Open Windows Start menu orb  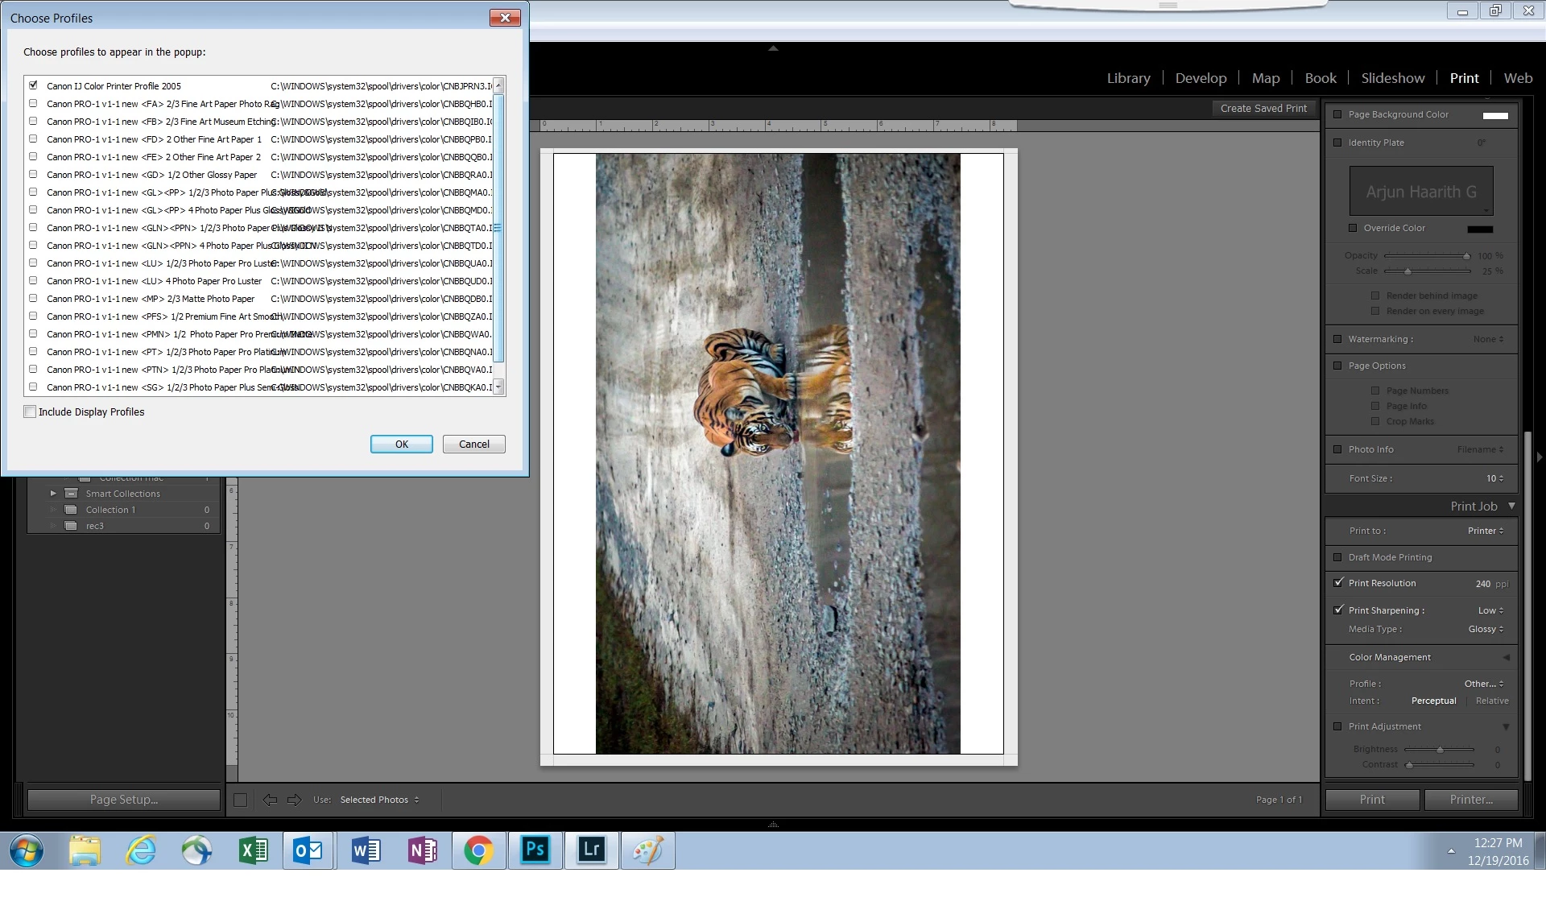point(27,850)
